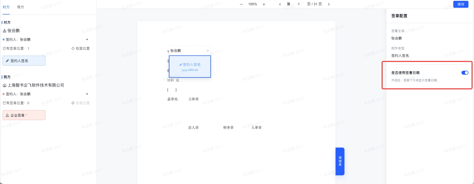Click the 已有签章位置：1 text
The width and height of the screenshot is (474, 184).
tap(16, 49)
